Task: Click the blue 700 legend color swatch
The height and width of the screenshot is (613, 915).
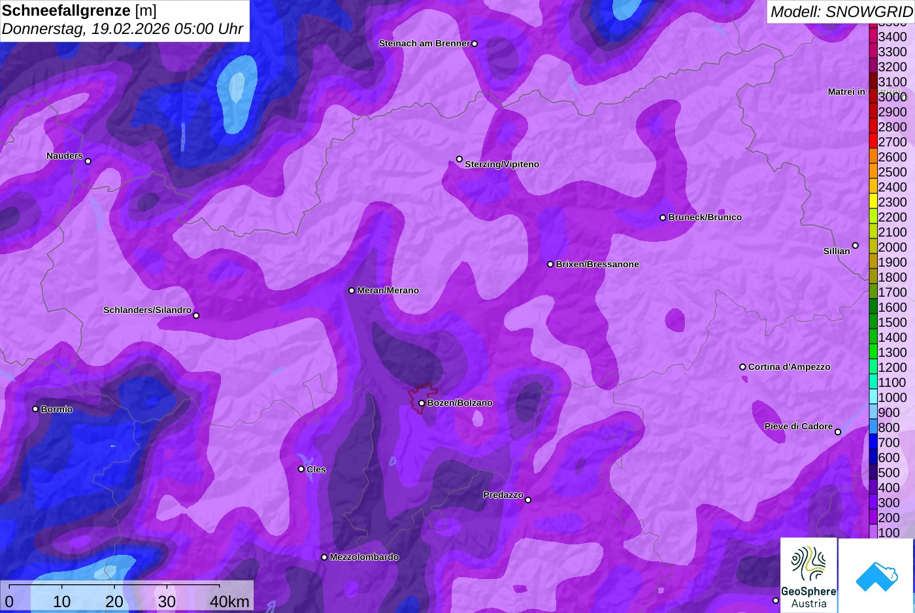Action: [x=873, y=442]
